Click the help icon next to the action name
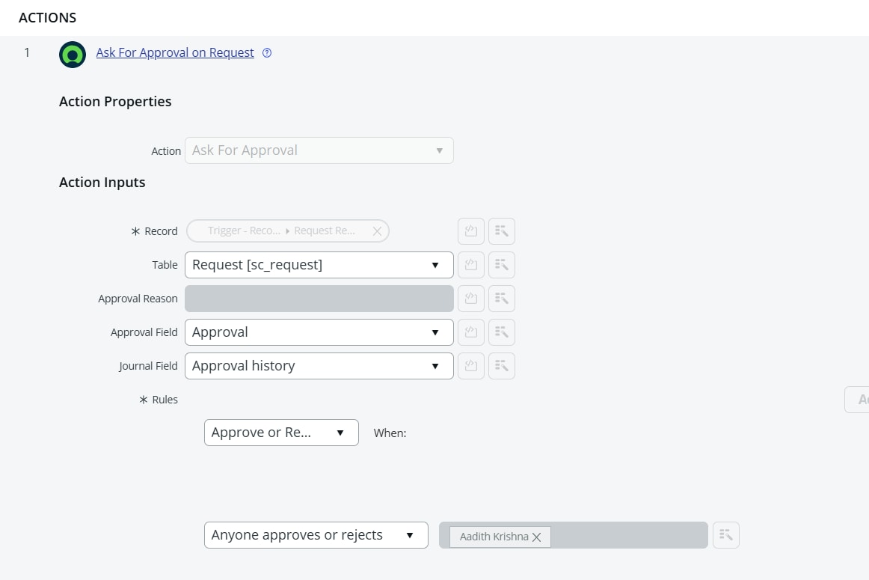Screen dimensions: 869x580 267,52
